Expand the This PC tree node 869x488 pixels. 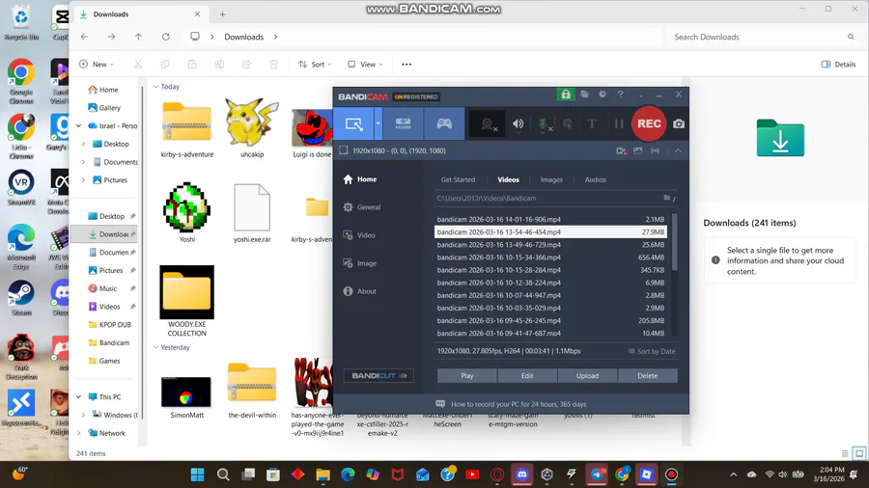pyautogui.click(x=79, y=396)
